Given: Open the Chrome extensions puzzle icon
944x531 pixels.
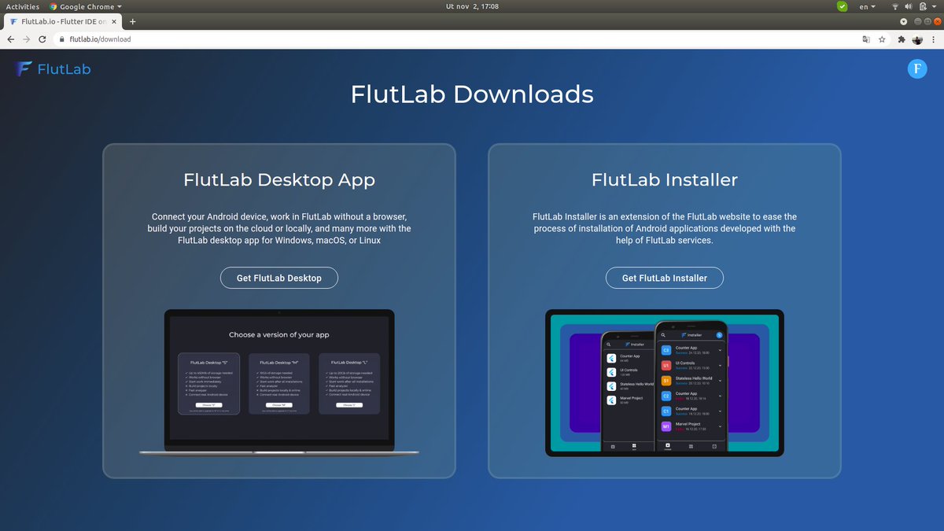Looking at the screenshot, I should [901, 39].
